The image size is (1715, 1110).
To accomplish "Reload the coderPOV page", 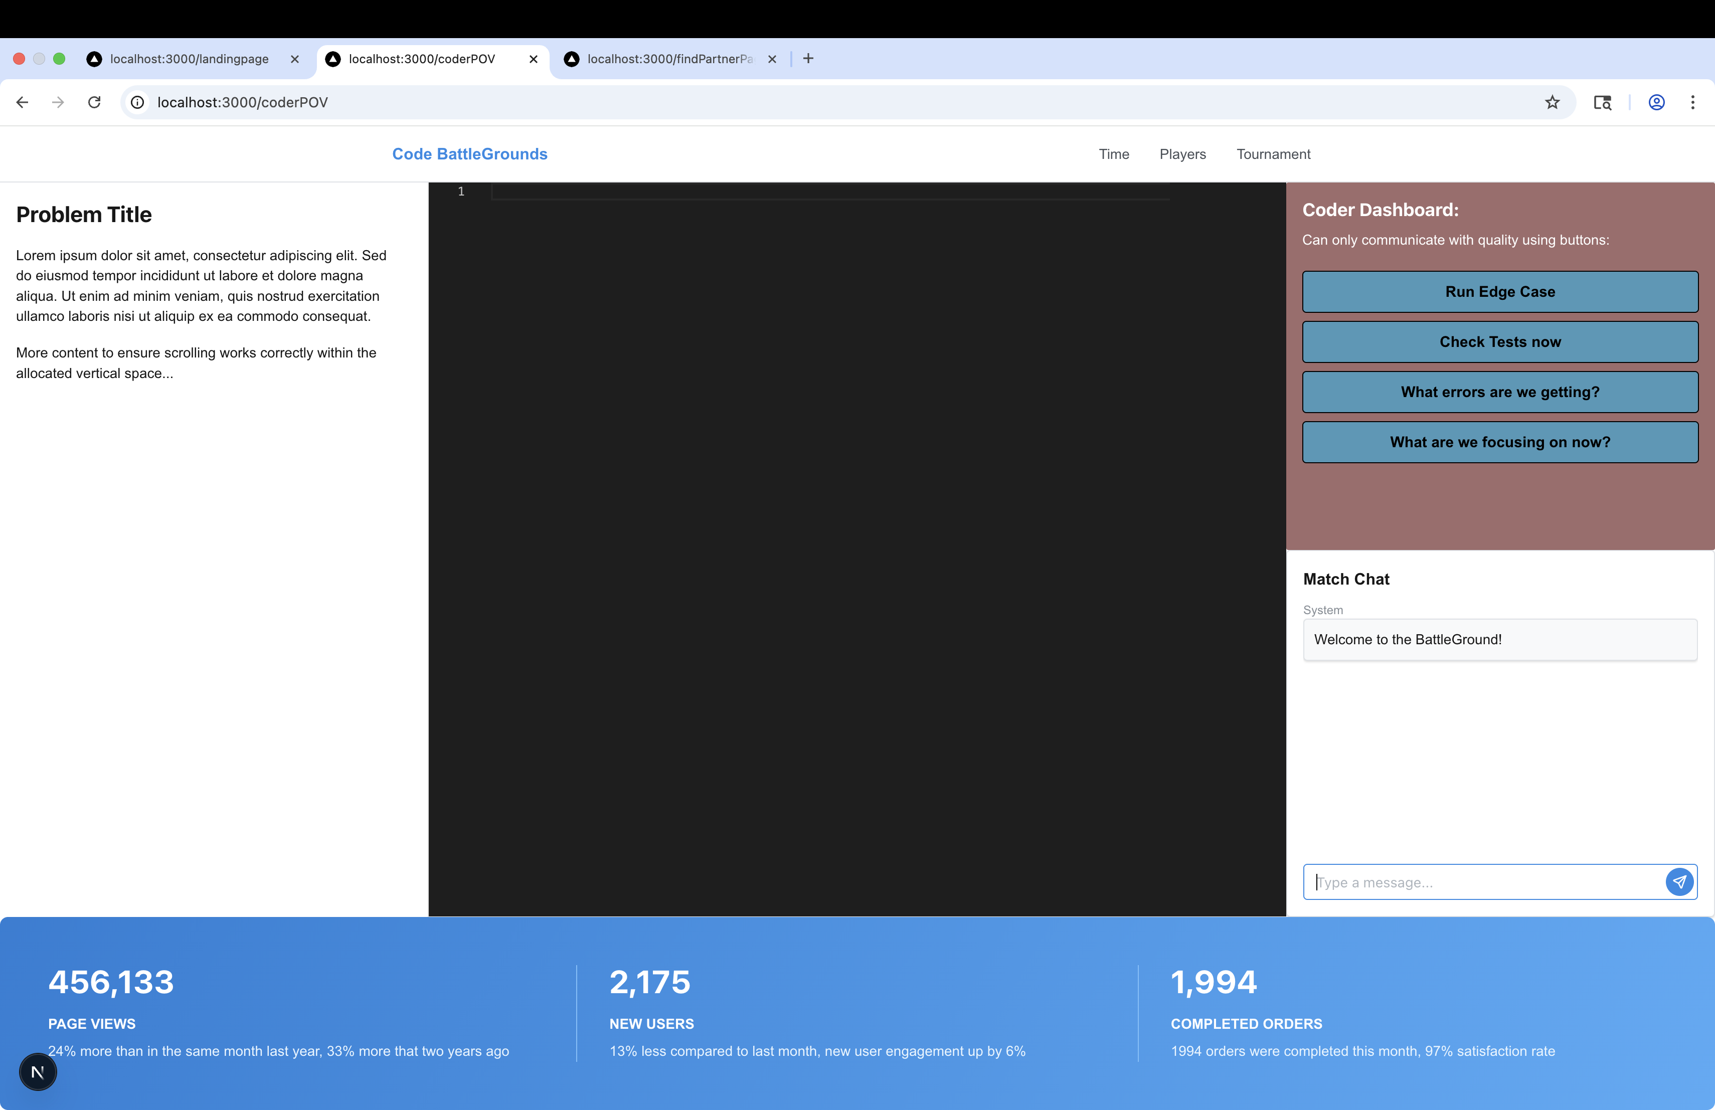I will 94,102.
